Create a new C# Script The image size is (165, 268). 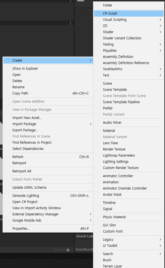point(129,13)
